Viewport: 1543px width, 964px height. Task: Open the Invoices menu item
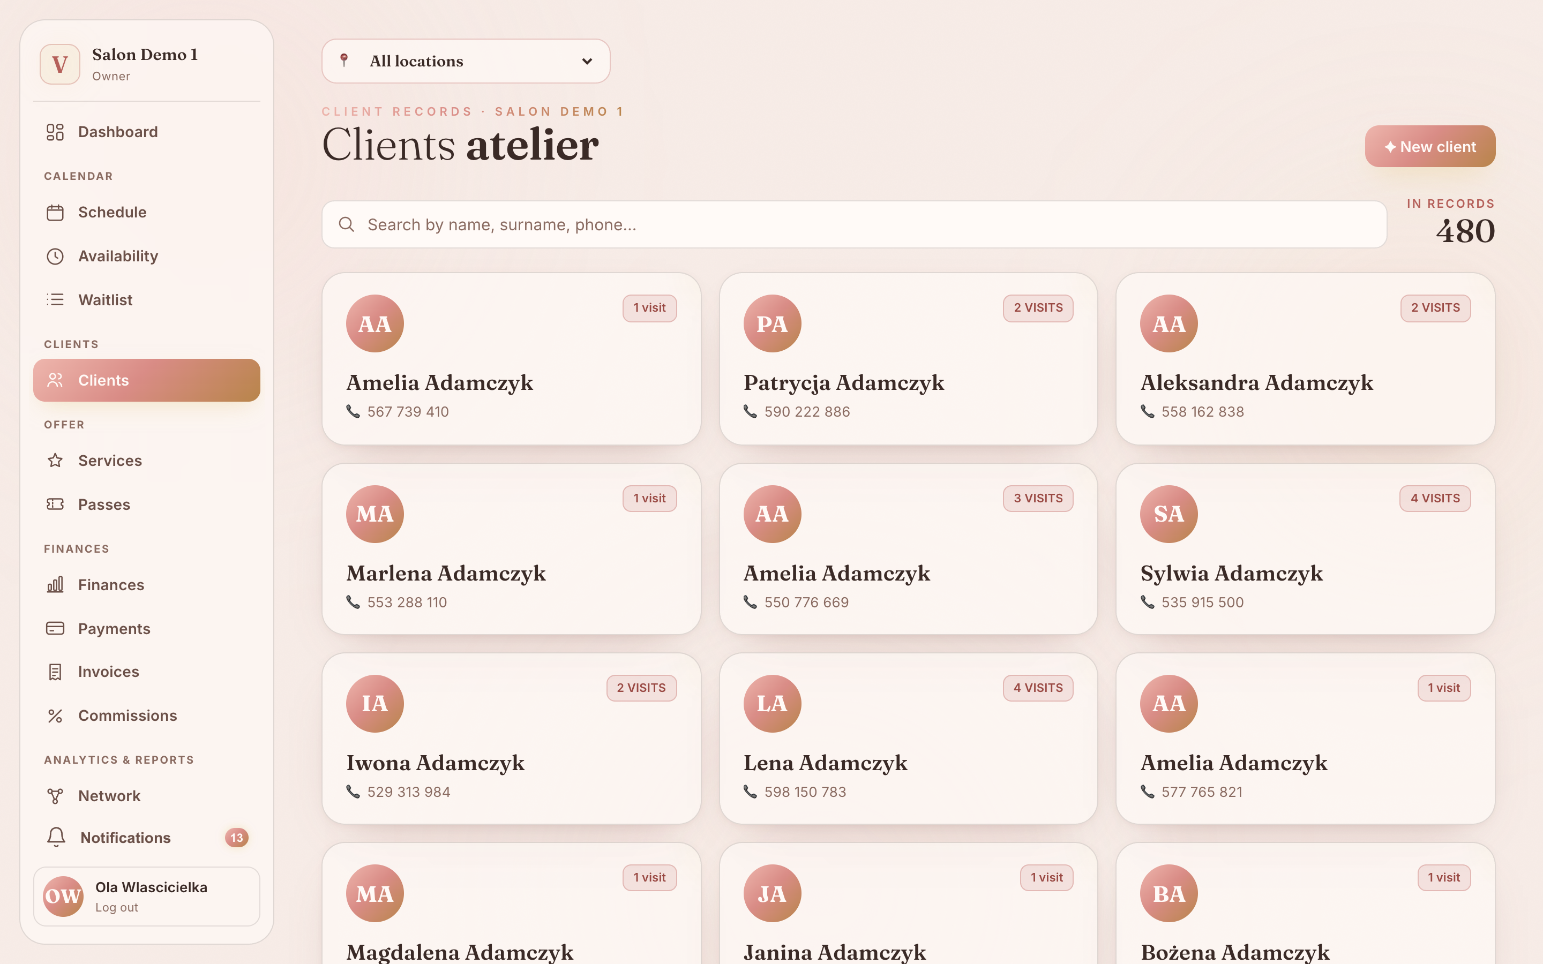point(147,672)
